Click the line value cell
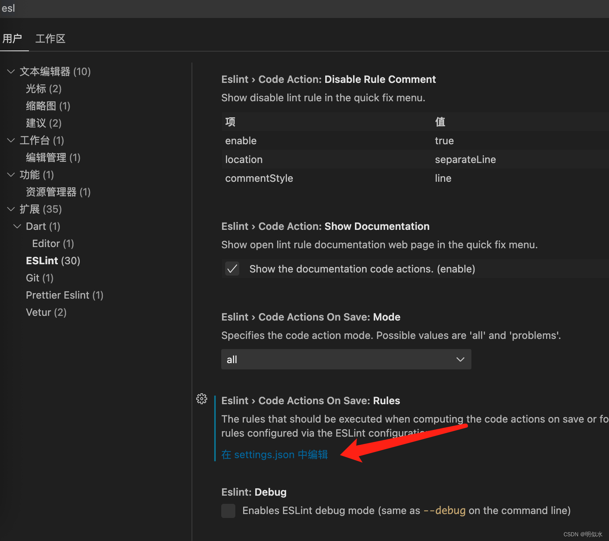 pos(443,178)
